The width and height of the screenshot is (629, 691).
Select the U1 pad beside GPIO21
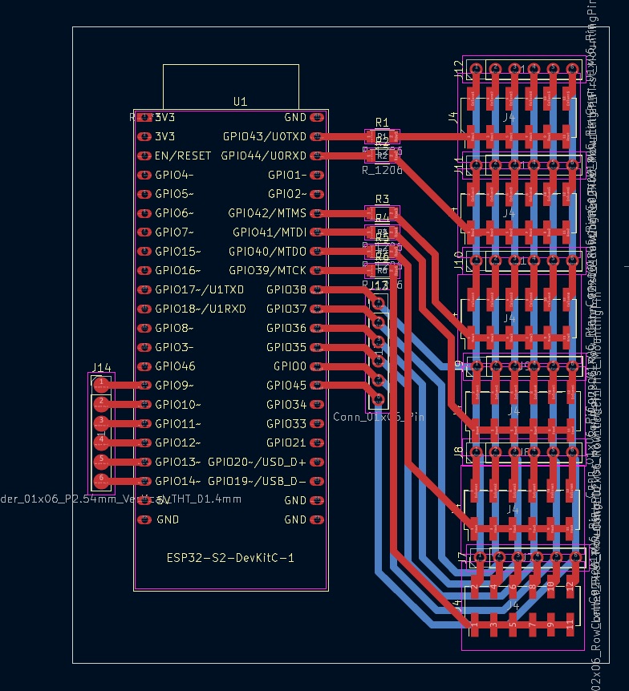(x=317, y=442)
